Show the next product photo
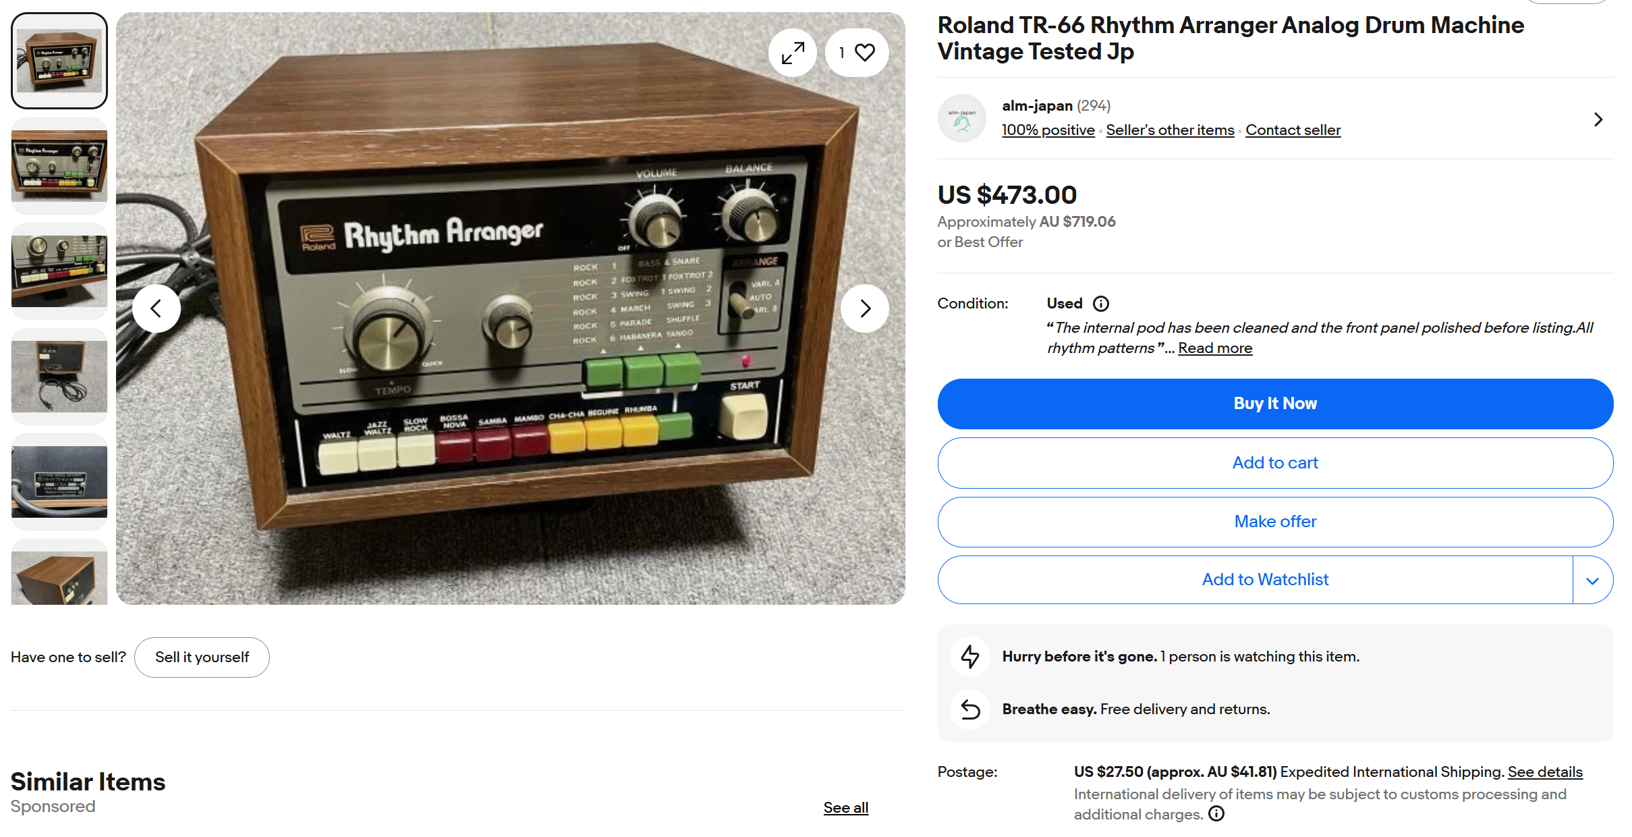 point(865,308)
